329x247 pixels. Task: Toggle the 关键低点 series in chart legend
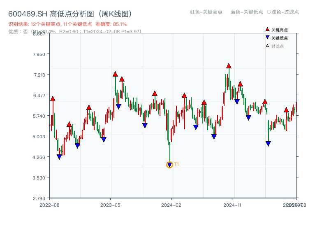click(277, 38)
